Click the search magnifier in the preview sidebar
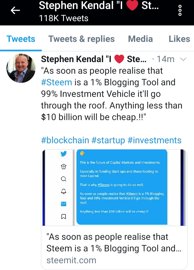The image size is (194, 270). (x=64, y=179)
